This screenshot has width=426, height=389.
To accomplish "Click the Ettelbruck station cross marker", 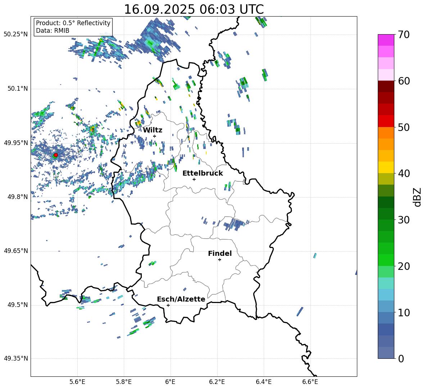I will [x=194, y=179].
